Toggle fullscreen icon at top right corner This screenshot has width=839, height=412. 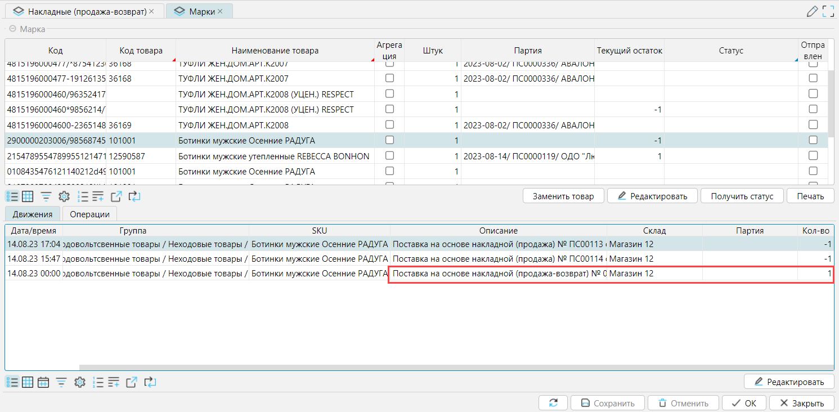(828, 11)
